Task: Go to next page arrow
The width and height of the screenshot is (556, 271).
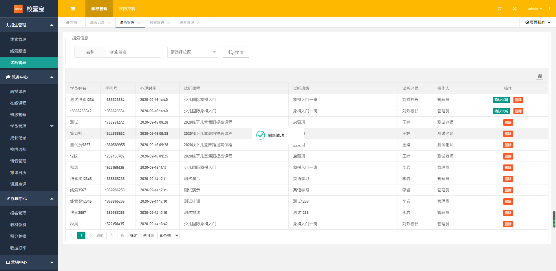Action: pos(91,235)
